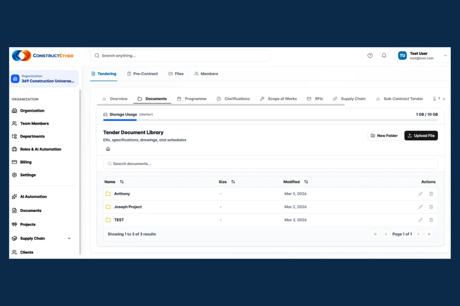Image resolution: width=460 pixels, height=306 pixels.
Task: Open Roles & AI Automation
Action: tap(36, 149)
